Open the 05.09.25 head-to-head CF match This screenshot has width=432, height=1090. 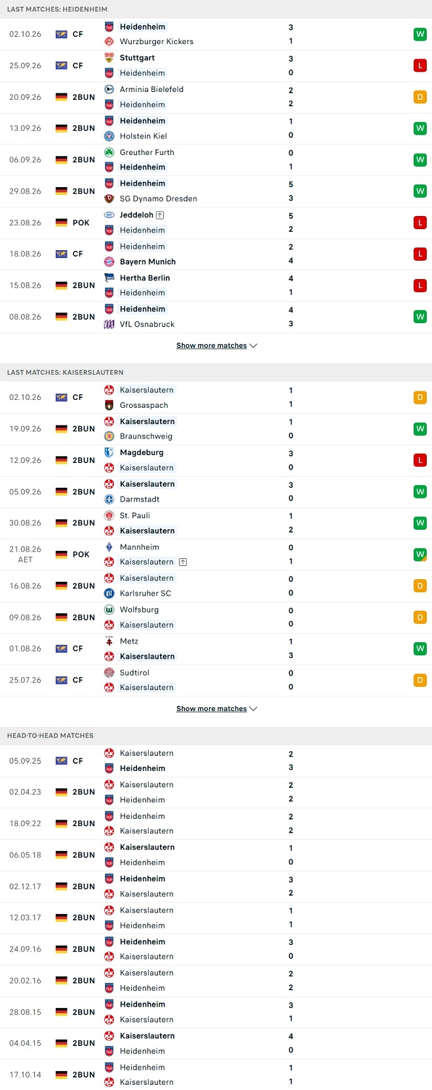pyautogui.click(x=216, y=761)
